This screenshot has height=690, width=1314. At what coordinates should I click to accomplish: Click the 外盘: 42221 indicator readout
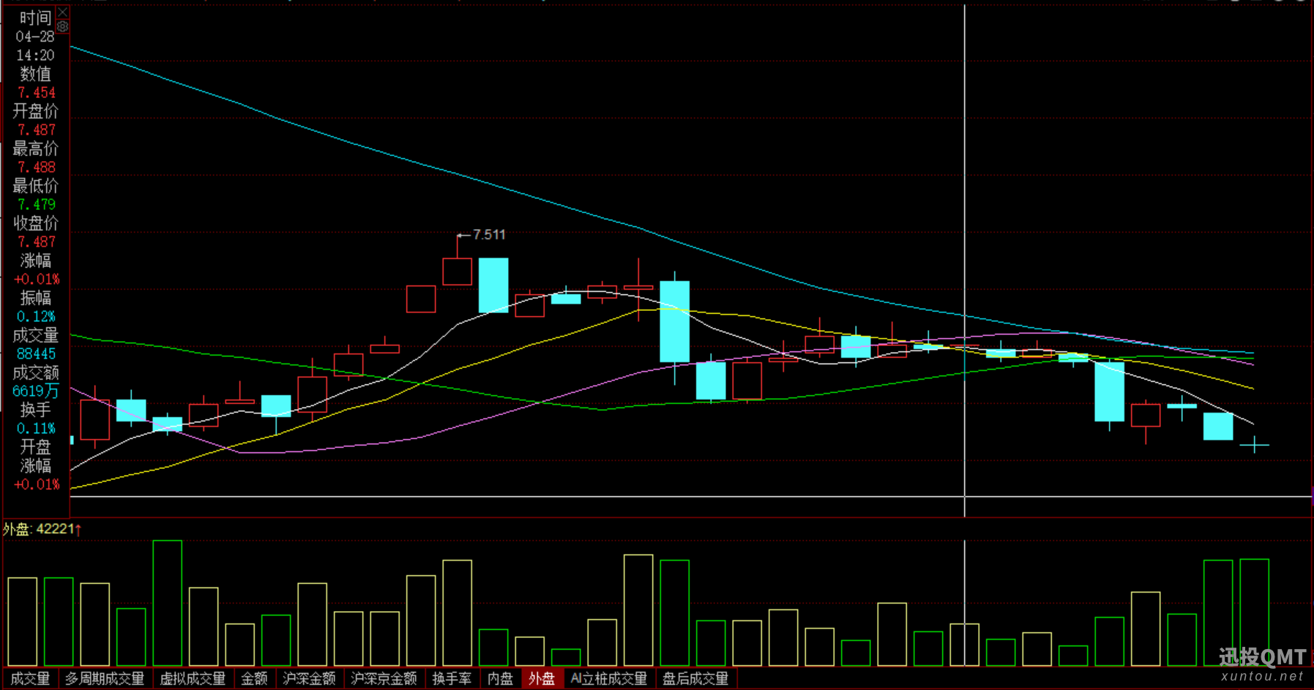(x=42, y=529)
